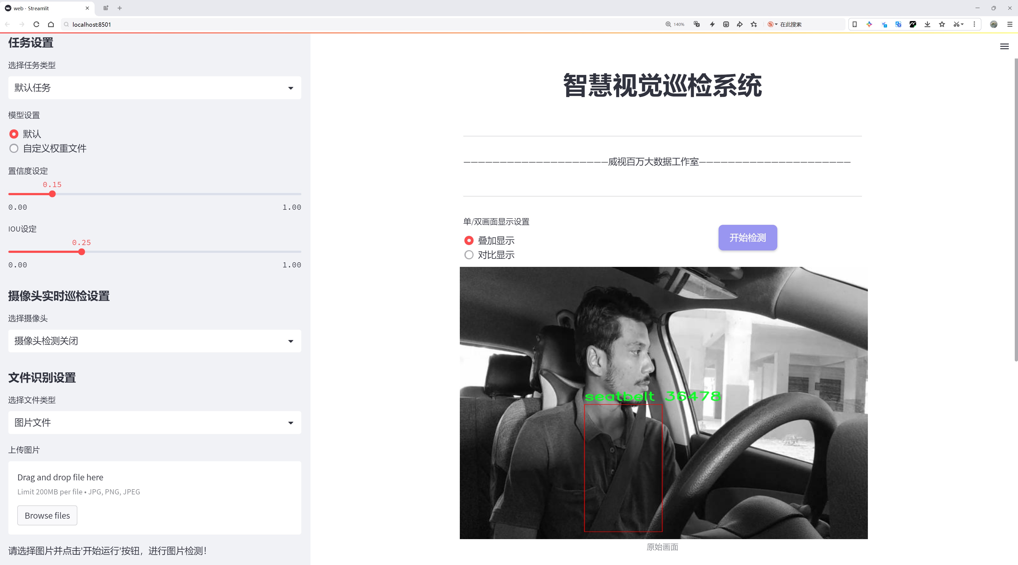This screenshot has width=1018, height=565.
Task: Click the Browse files button
Action: click(x=47, y=515)
